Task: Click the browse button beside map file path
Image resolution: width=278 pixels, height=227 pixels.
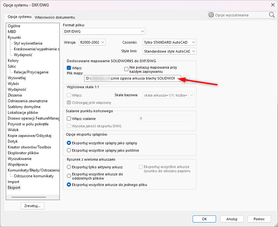Action: coord(186,79)
